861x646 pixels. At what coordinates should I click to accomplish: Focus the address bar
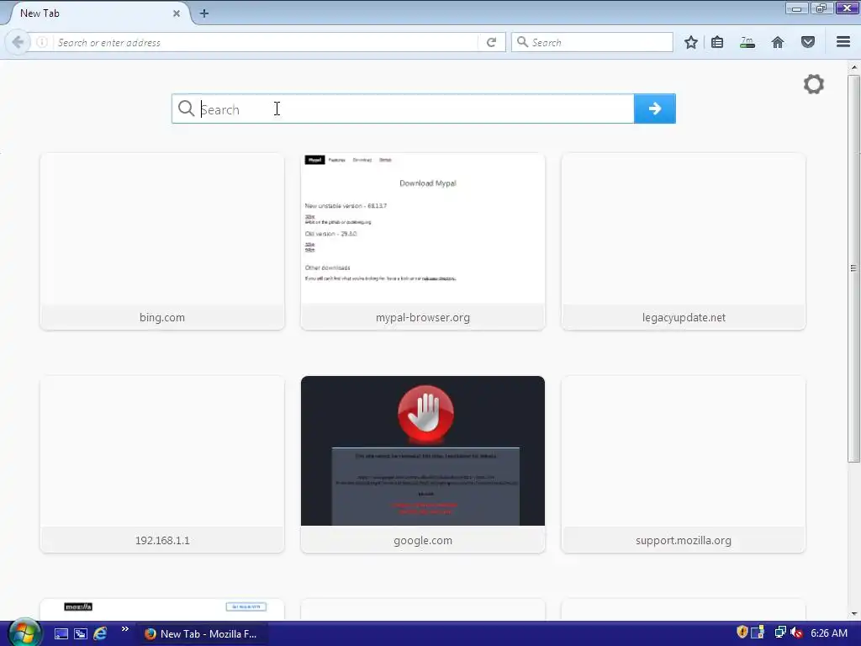[x=265, y=42]
